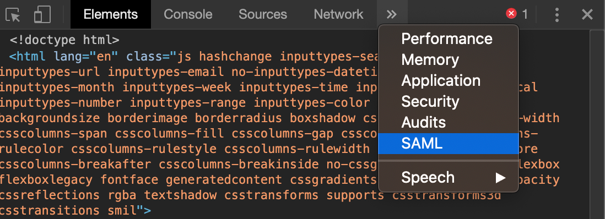
Task: Click the 'csscolumns-breakafter' class text
Action: (75, 164)
